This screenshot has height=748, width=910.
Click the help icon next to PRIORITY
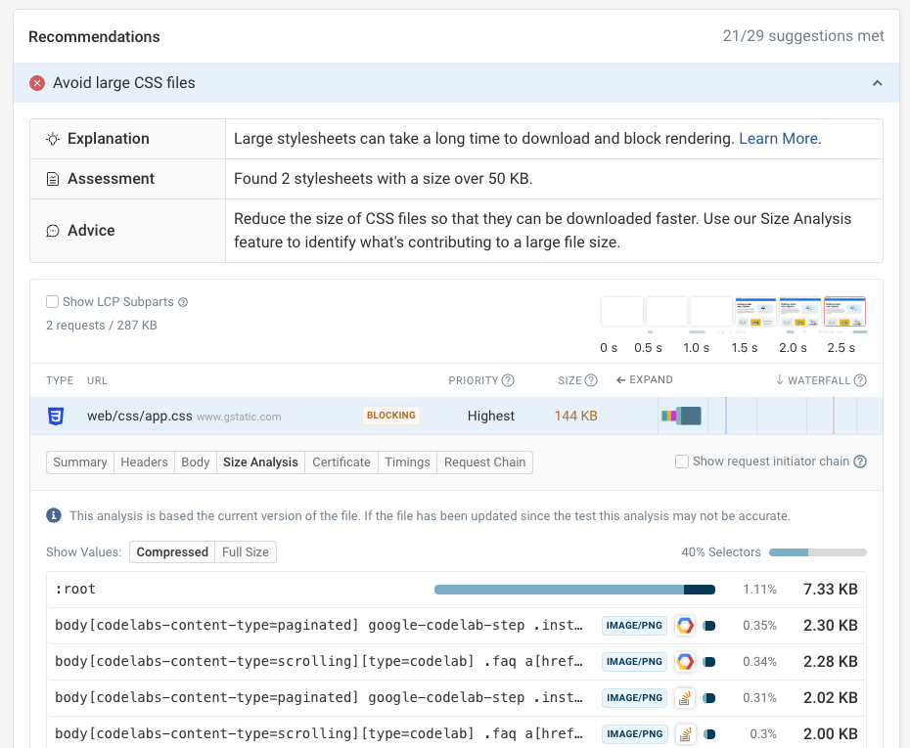tap(507, 380)
